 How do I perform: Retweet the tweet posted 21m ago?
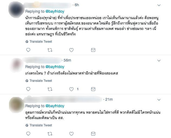[50, 133]
